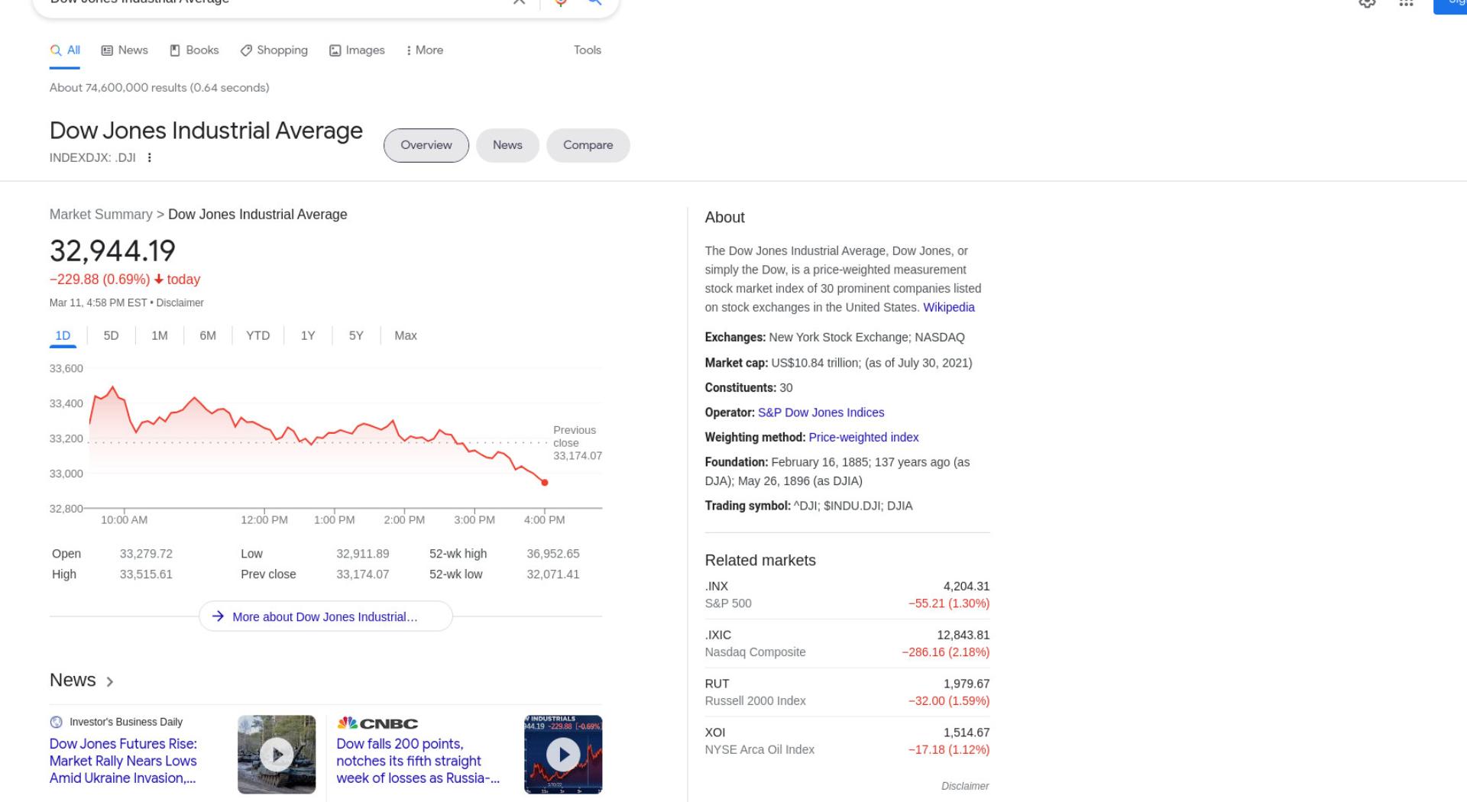Image resolution: width=1467 pixels, height=802 pixels.
Task: Switch the chart to the 5D range
Action: coord(111,335)
